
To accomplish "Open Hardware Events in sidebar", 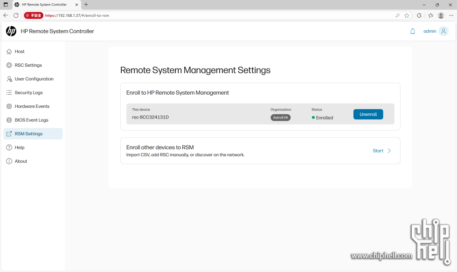I will pos(32,106).
